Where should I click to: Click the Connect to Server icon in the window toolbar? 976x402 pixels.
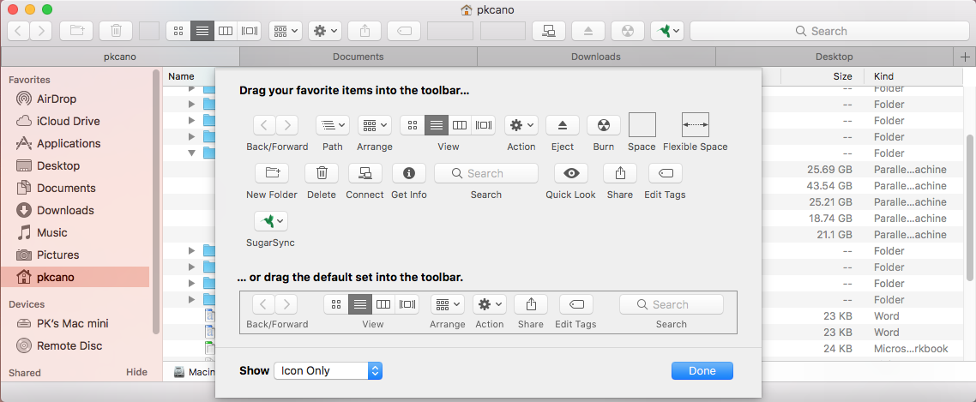click(548, 31)
